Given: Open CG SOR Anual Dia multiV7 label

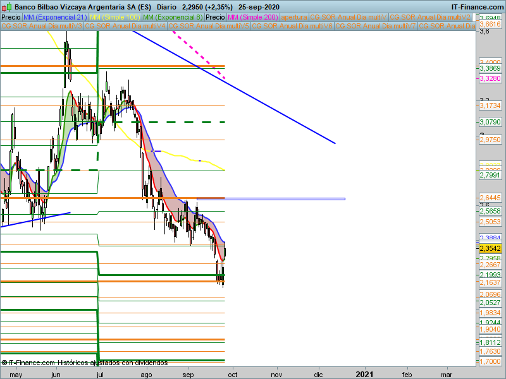Looking at the screenshot, I should pyautogui.click(x=376, y=26).
